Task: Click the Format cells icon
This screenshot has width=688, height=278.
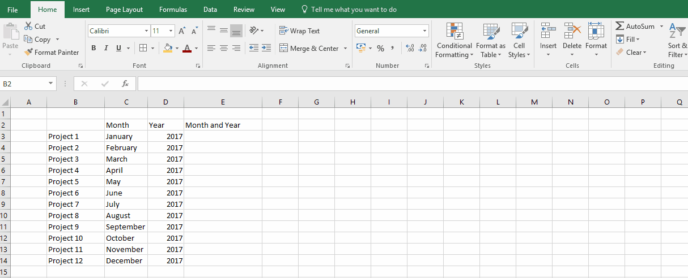Action: tap(596, 31)
